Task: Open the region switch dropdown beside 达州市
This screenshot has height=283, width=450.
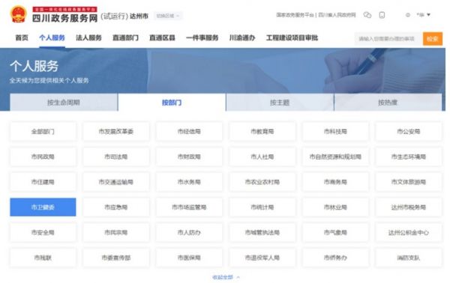Action: click(167, 16)
